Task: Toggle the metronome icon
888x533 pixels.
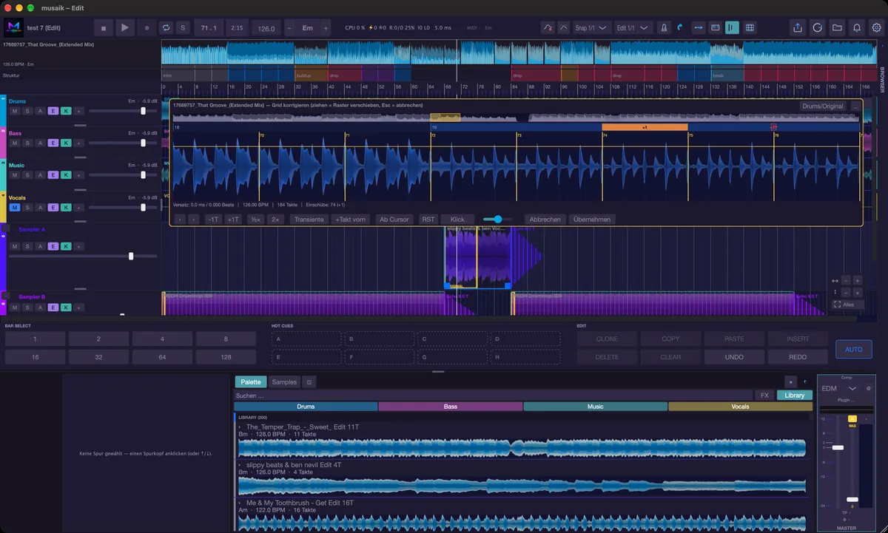Action: [x=664, y=28]
